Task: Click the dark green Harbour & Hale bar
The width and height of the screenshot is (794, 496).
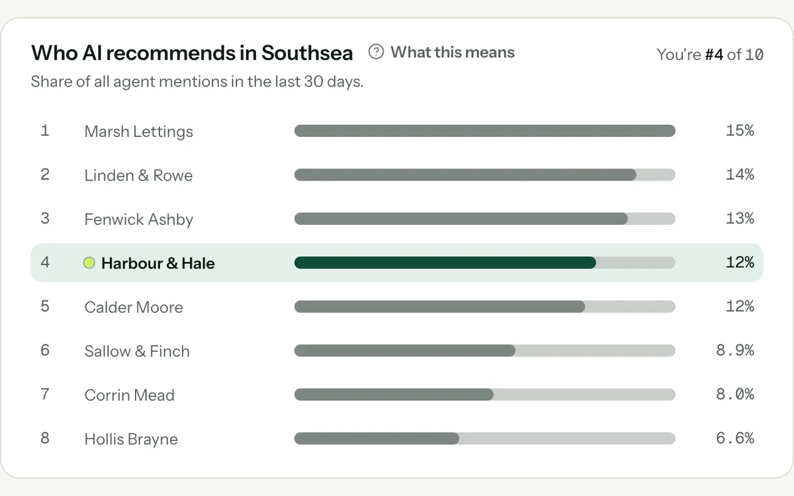Action: tap(445, 263)
